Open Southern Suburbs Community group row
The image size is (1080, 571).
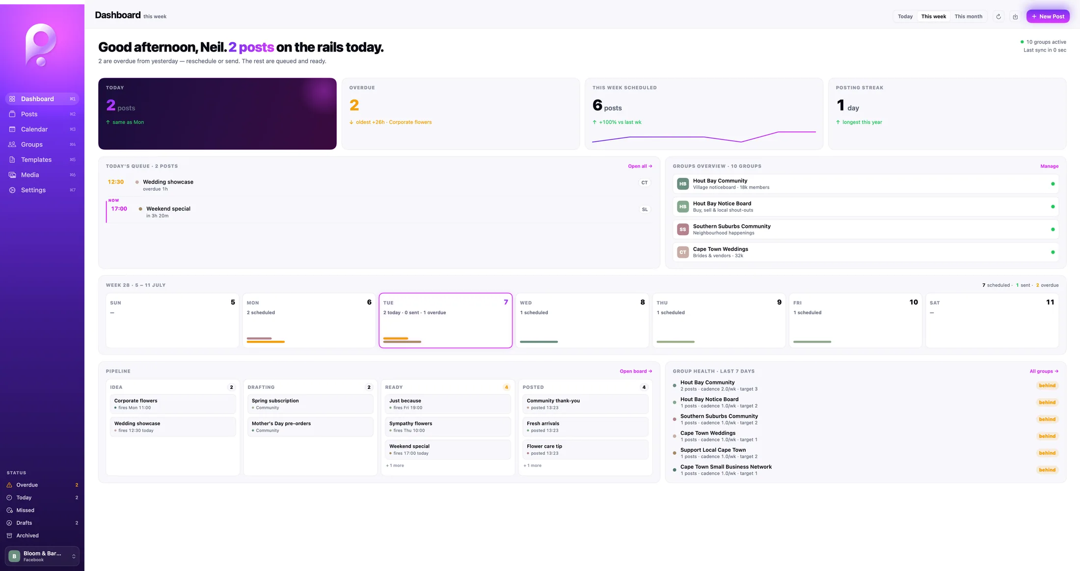pyautogui.click(x=865, y=229)
